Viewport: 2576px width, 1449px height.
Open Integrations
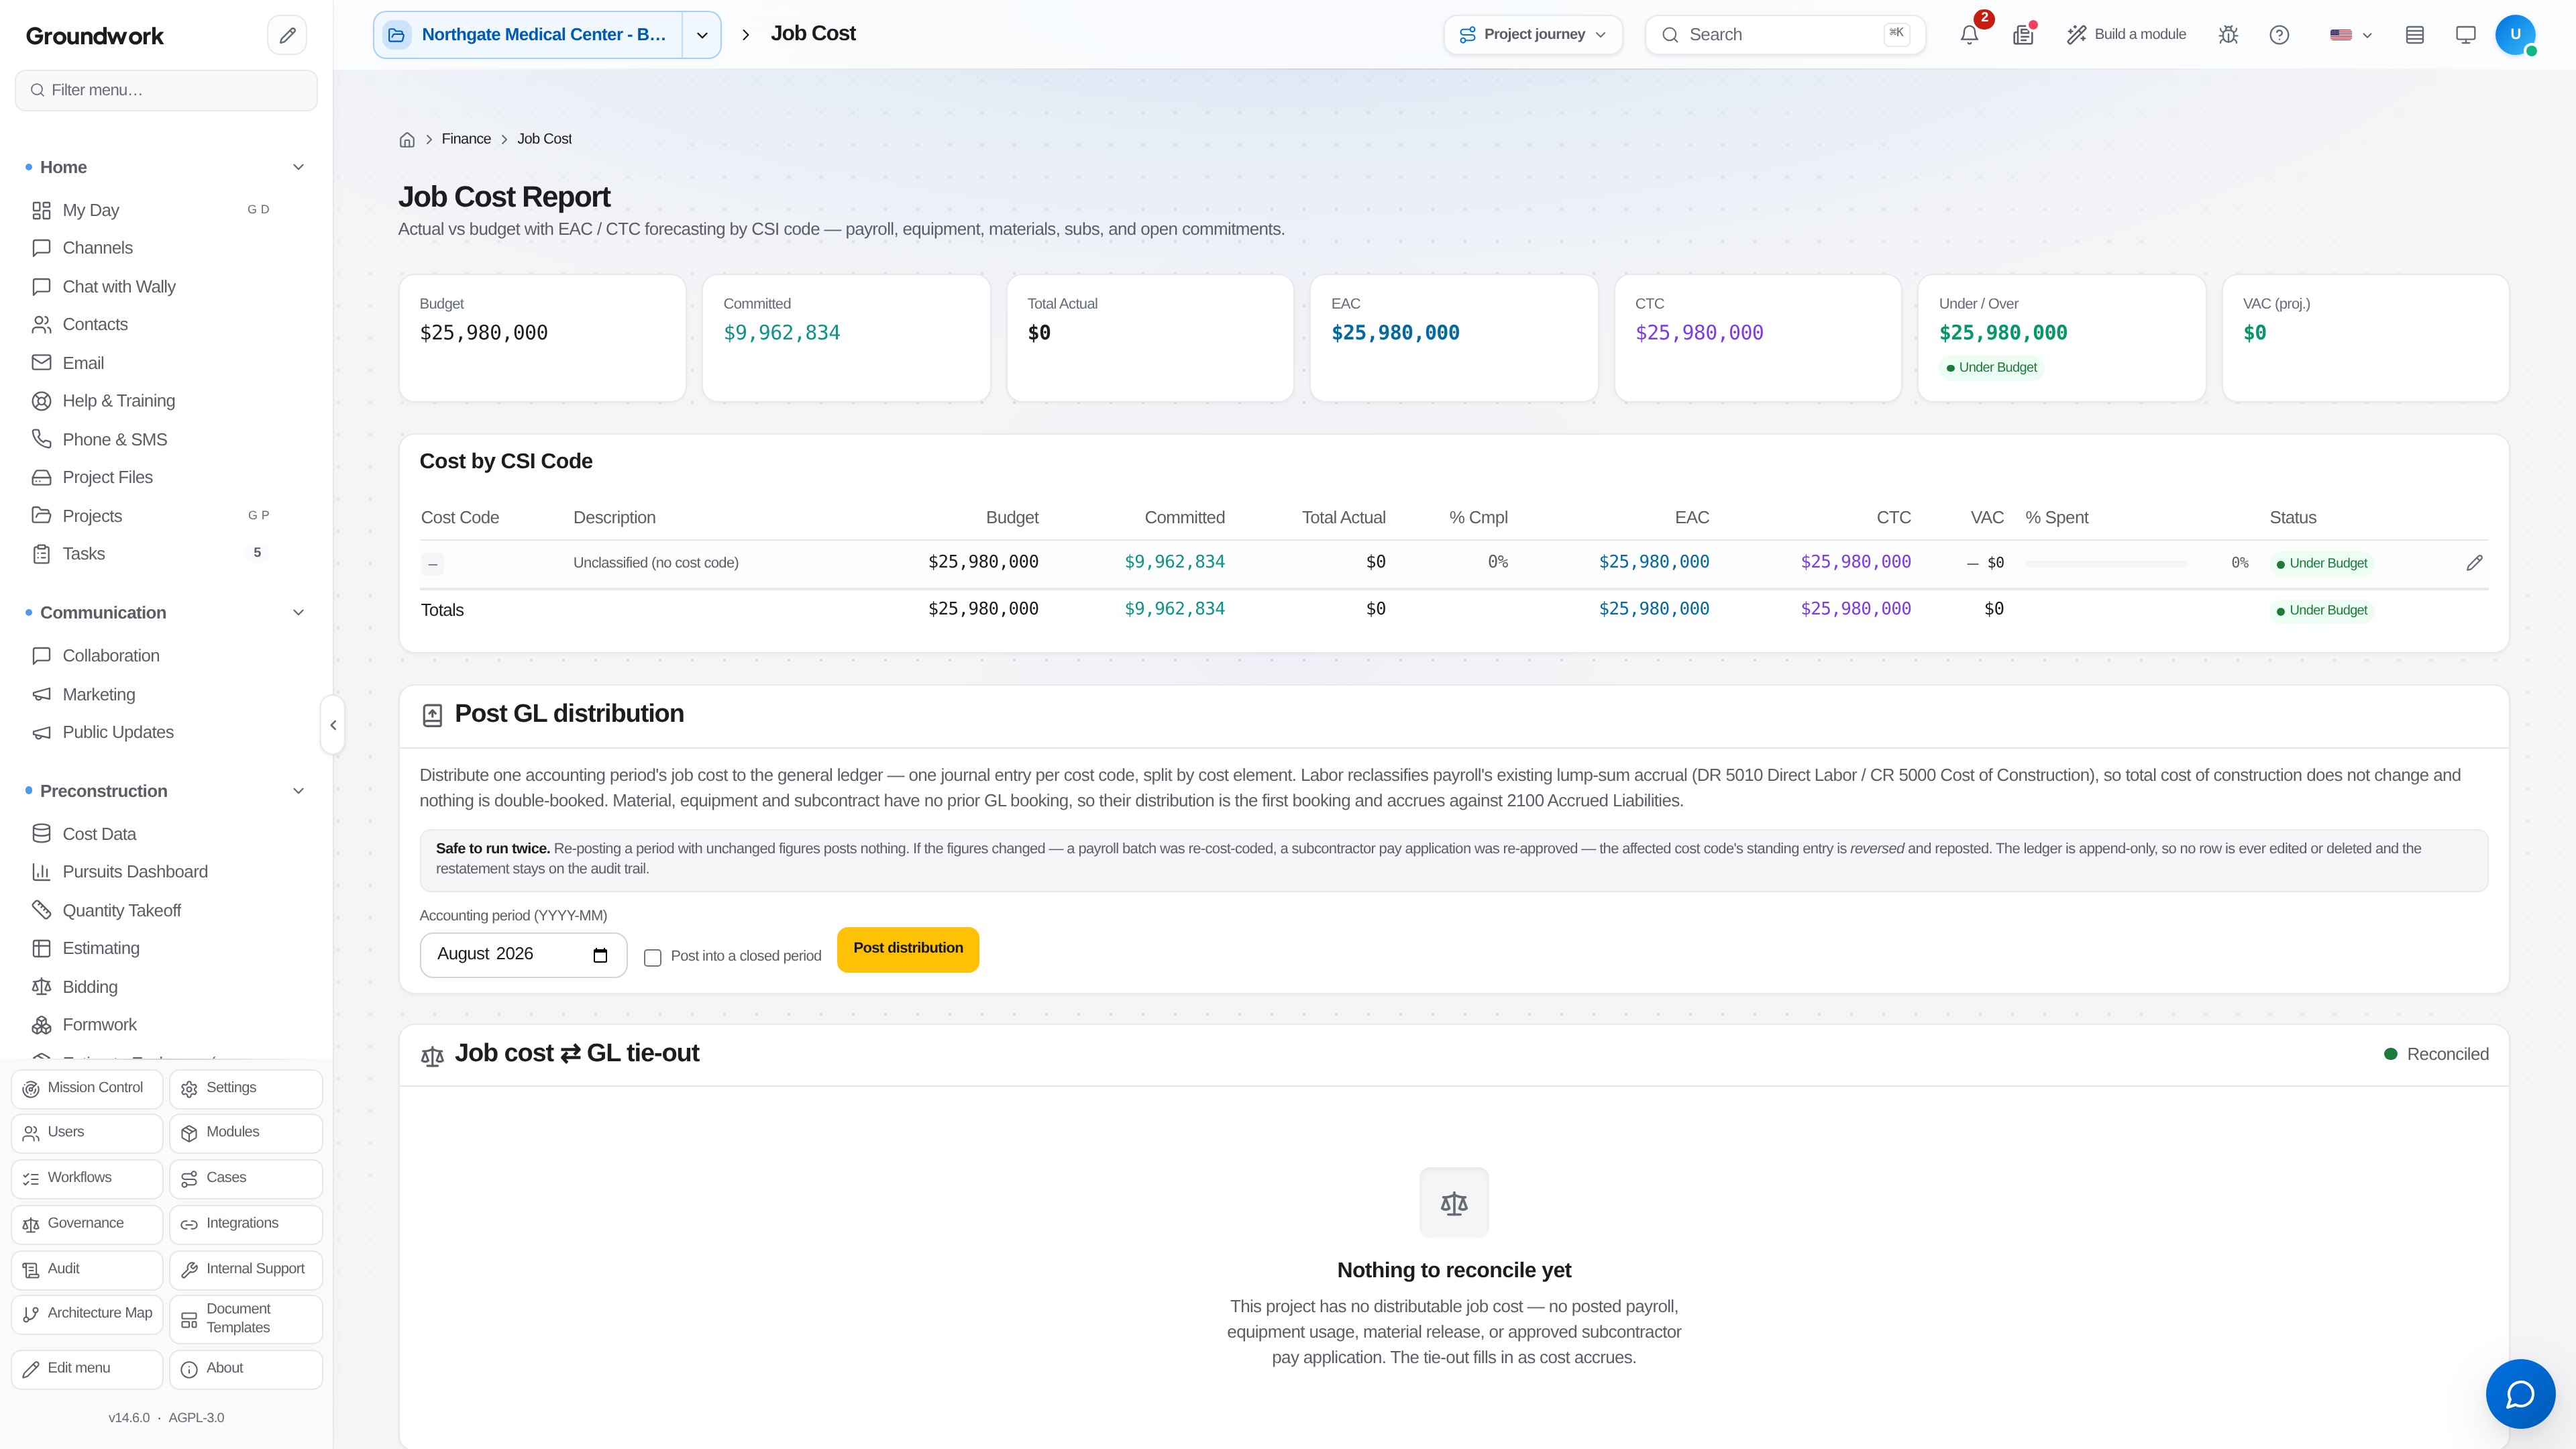246,1224
